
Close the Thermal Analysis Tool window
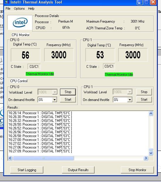point(153,2)
